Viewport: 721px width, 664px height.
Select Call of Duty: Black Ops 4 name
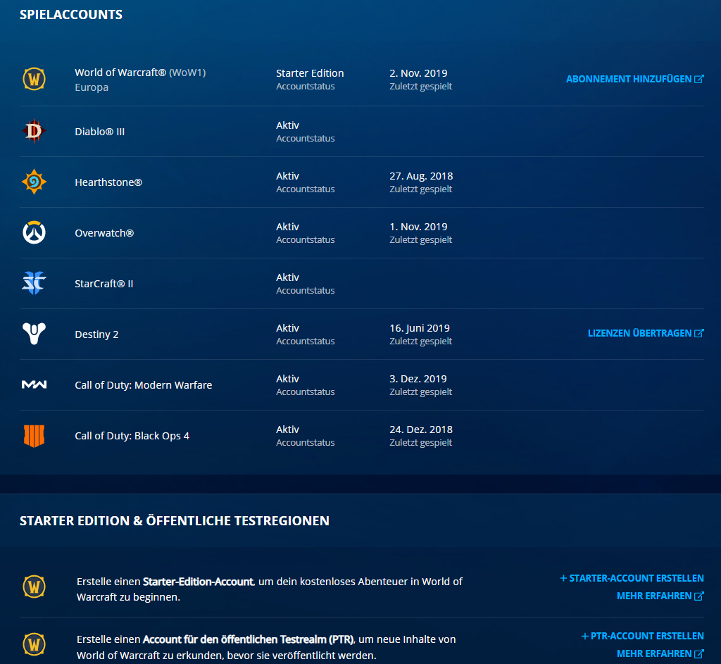coord(132,436)
